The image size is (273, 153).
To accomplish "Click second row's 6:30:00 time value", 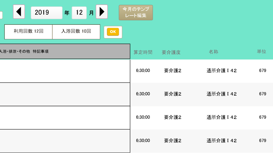I will [143, 94].
